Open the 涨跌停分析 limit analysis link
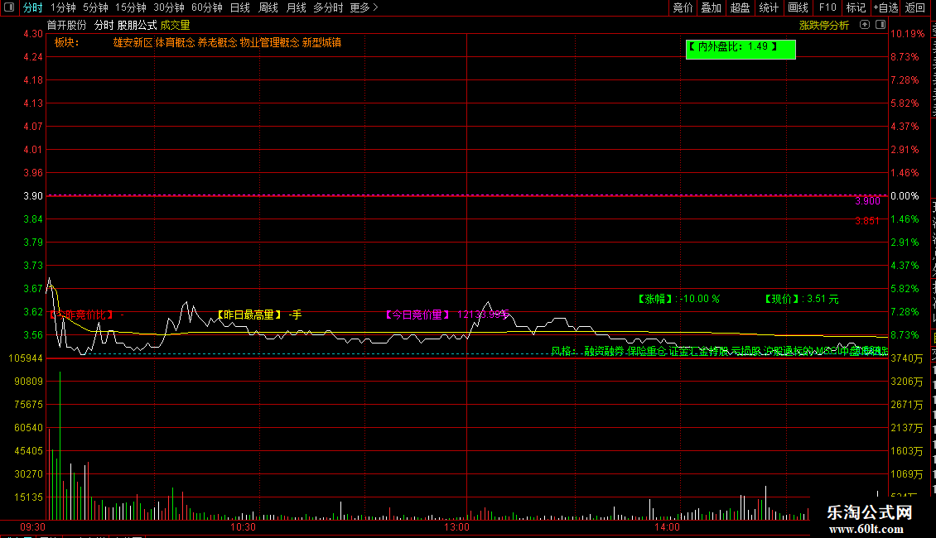 coord(824,25)
